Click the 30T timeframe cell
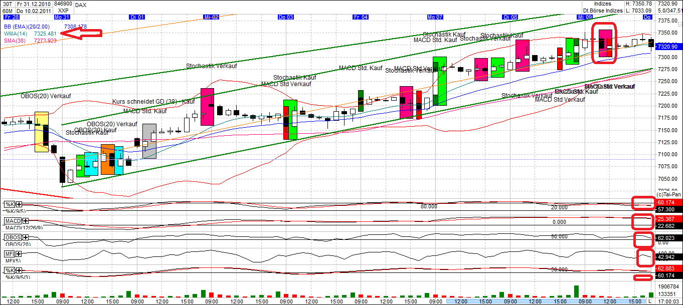 (8, 5)
